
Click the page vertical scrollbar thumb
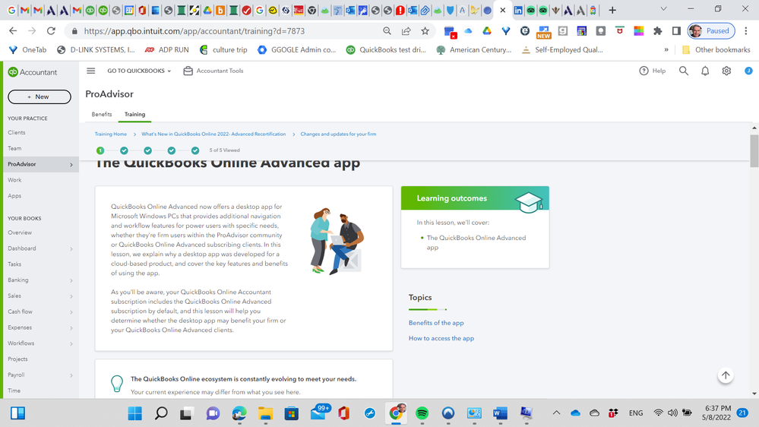pos(754,150)
